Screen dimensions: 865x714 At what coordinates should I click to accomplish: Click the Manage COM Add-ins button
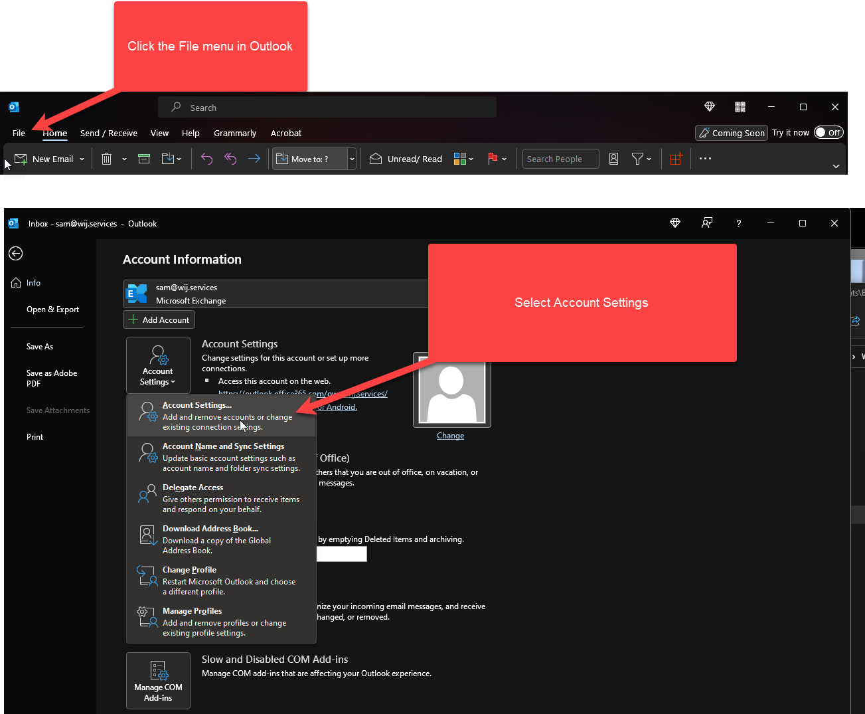click(158, 681)
